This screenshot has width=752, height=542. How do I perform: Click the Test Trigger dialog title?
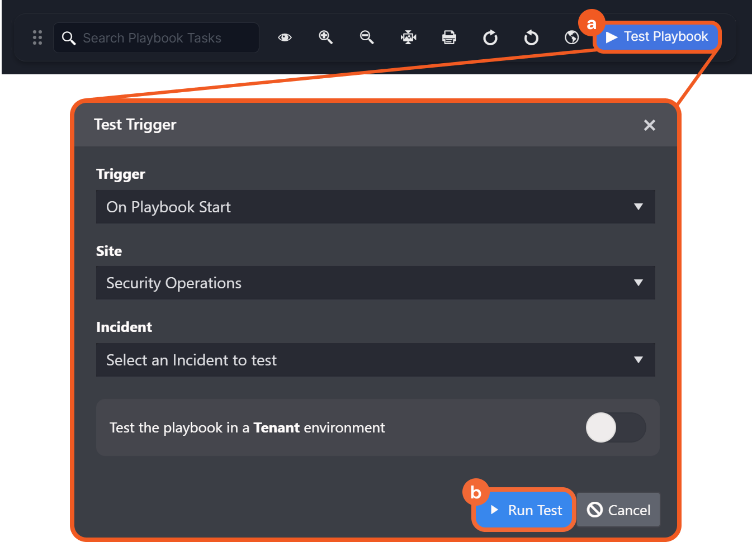pyautogui.click(x=135, y=125)
